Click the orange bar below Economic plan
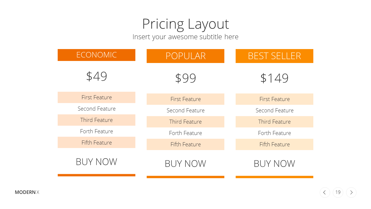 pos(97,175)
